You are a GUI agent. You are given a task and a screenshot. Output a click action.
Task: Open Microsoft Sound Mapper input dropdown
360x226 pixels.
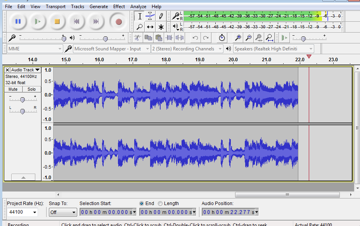pos(112,48)
